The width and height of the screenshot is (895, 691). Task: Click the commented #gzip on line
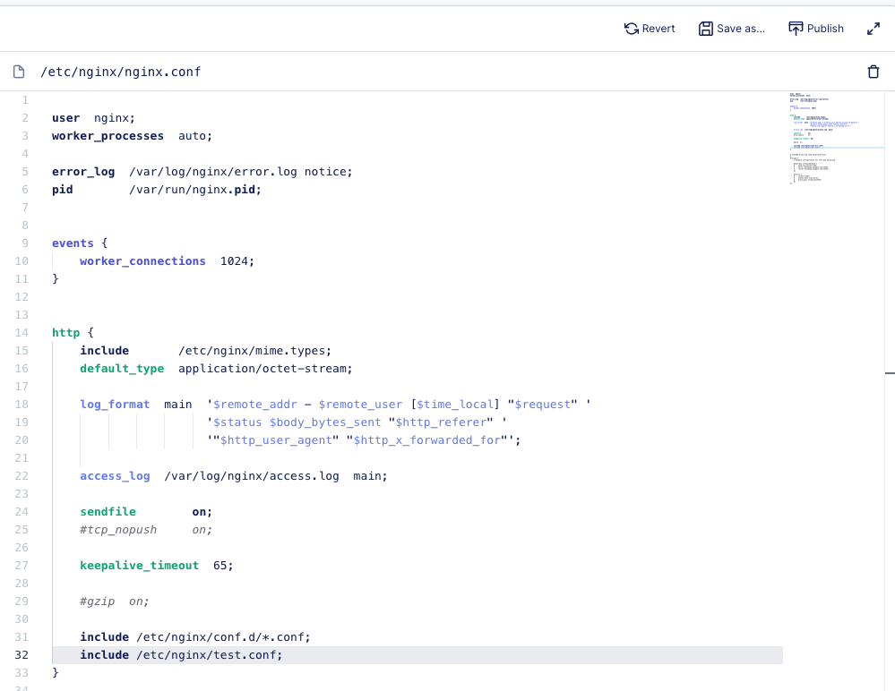115,601
